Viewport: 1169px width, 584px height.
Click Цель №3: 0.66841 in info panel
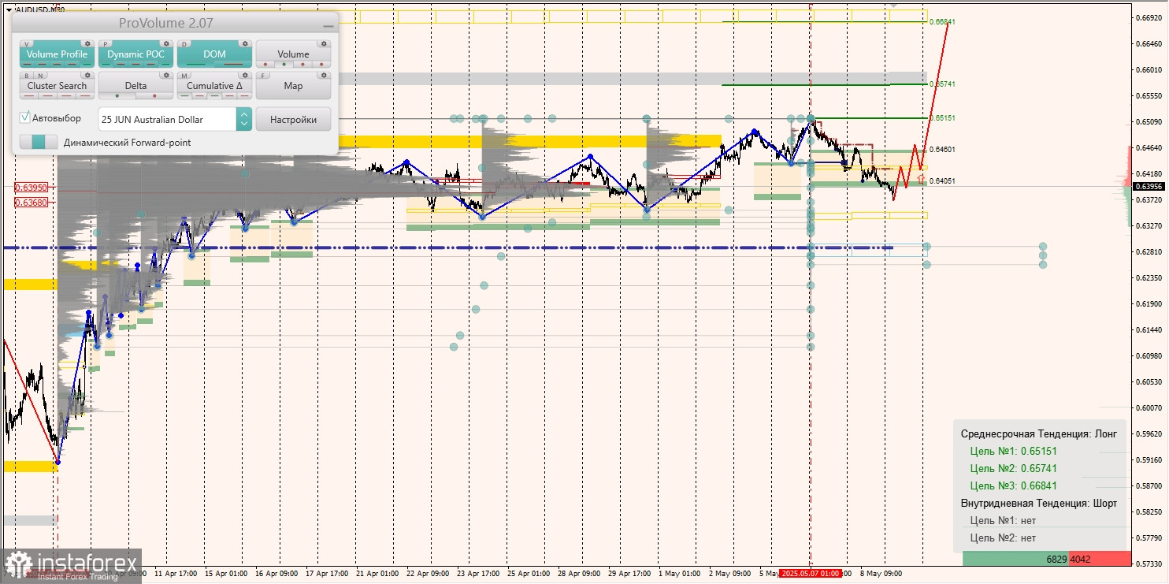point(1014,485)
